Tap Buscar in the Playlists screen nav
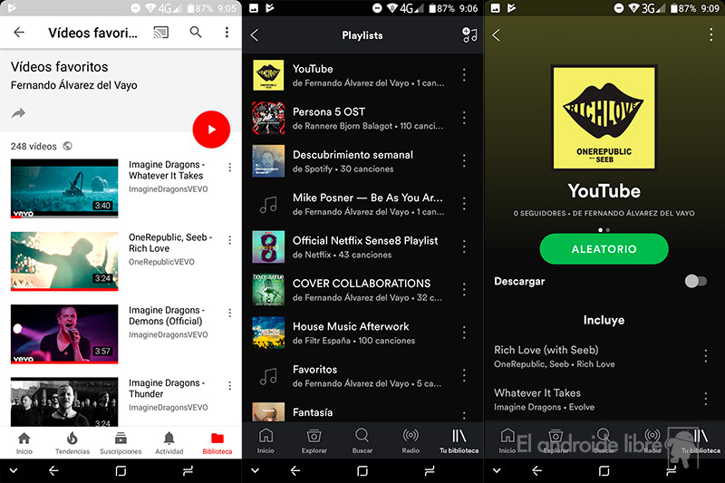Image resolution: width=725 pixels, height=483 pixels. coord(362,440)
